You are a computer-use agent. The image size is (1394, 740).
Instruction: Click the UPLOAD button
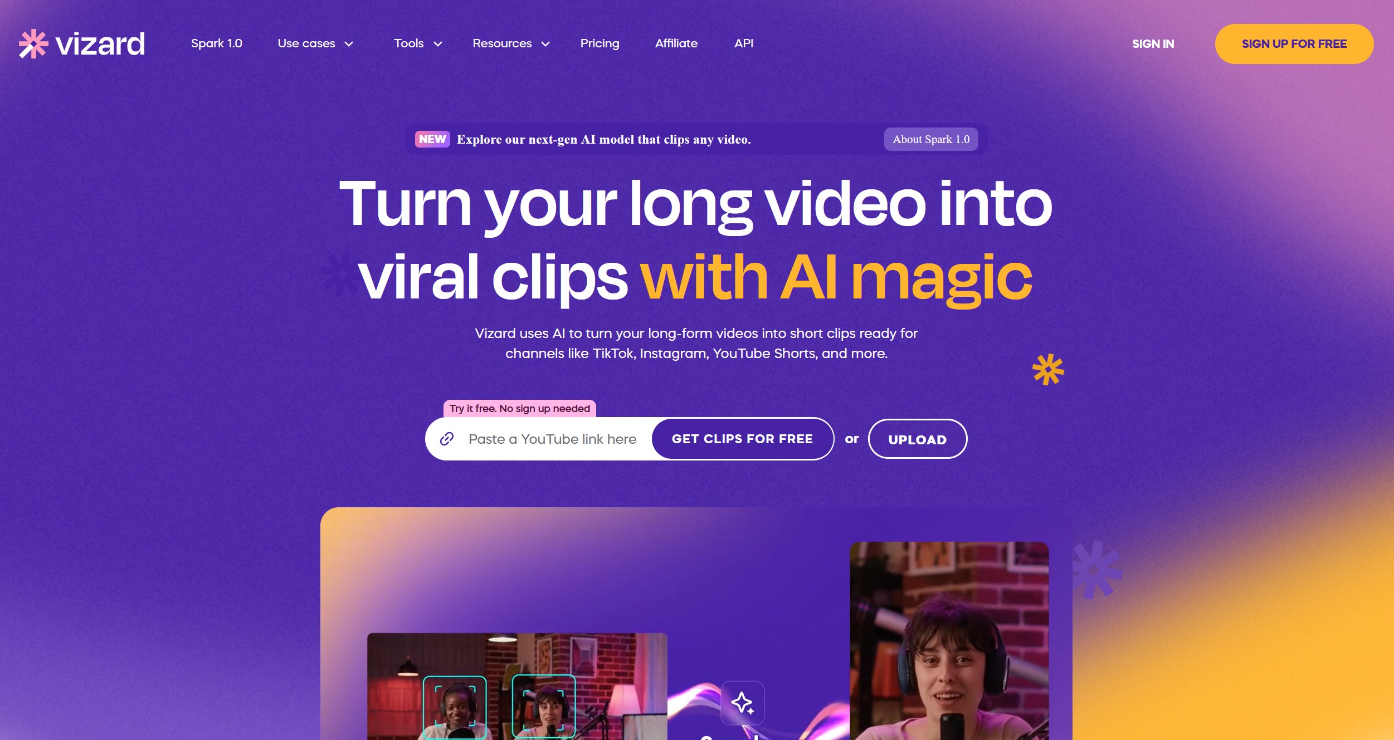point(917,439)
